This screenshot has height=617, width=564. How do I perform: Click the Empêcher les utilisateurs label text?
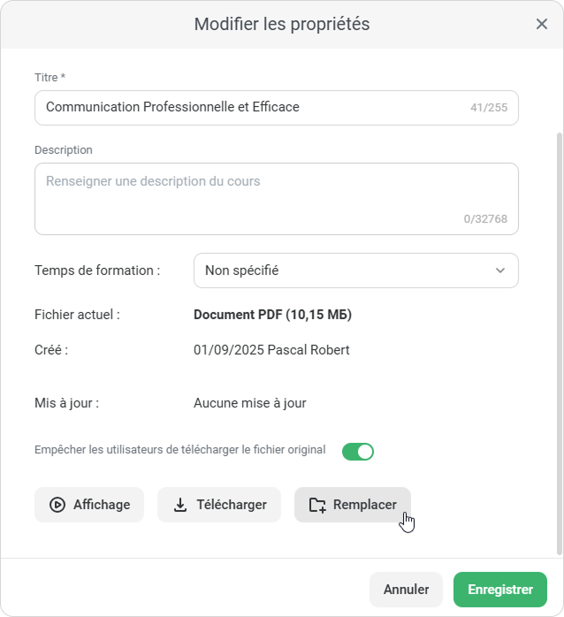(x=179, y=450)
